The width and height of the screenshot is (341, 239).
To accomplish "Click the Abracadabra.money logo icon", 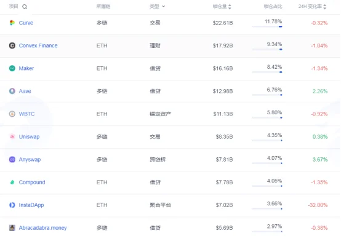I will [12, 228].
